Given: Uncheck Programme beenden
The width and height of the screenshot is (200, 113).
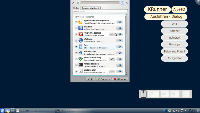Looking at the screenshot, I should pos(76,34).
